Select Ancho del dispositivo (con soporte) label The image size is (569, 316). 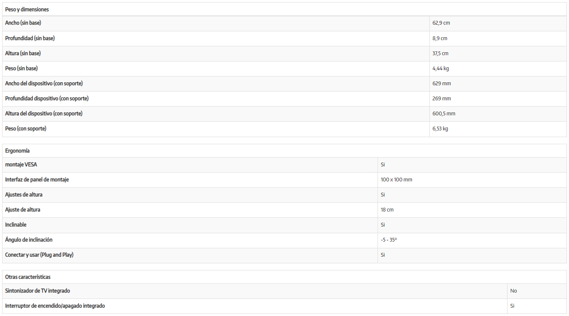click(44, 83)
